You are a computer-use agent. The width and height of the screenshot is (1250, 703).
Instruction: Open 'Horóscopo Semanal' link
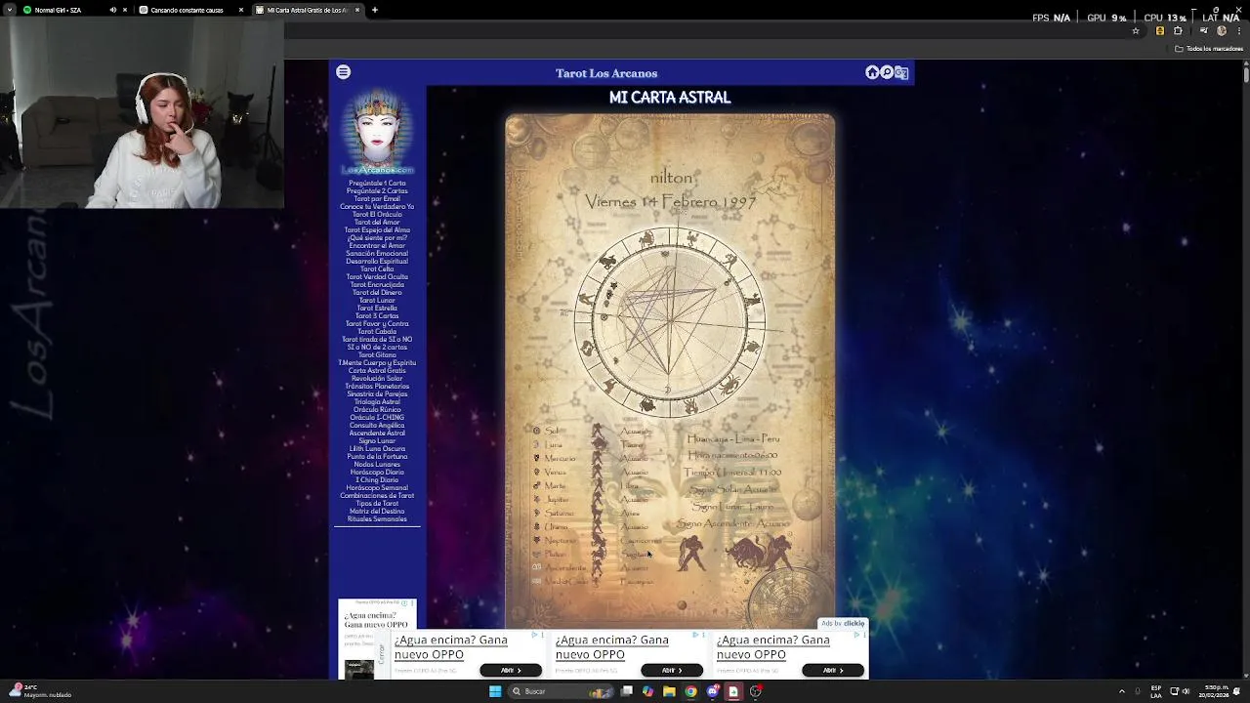pyautogui.click(x=377, y=488)
